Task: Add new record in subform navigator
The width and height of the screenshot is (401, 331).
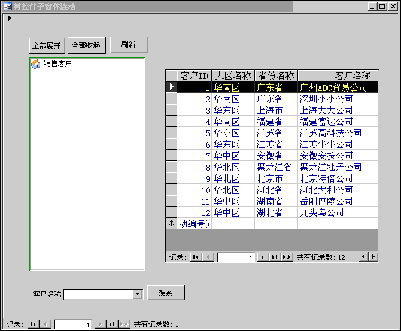Action: [x=287, y=257]
